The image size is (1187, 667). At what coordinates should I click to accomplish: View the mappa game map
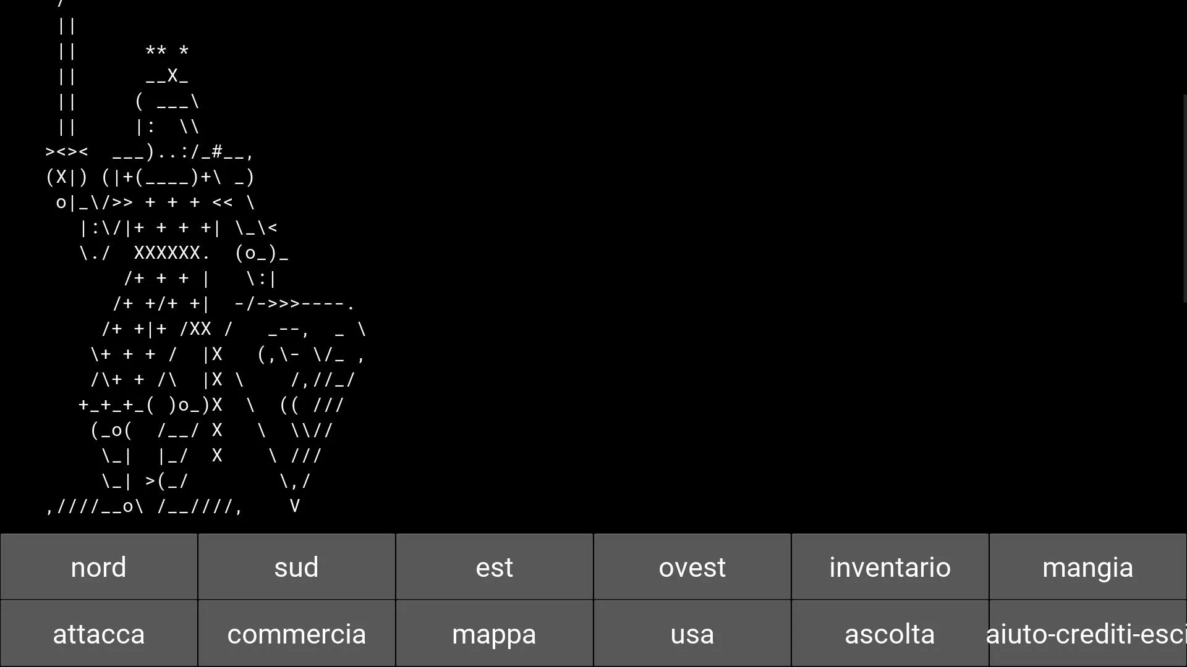494,634
